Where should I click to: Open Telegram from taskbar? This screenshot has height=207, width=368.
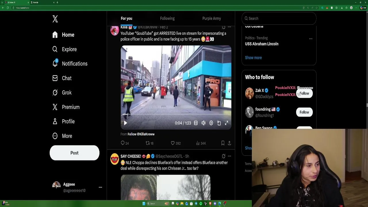196,204
